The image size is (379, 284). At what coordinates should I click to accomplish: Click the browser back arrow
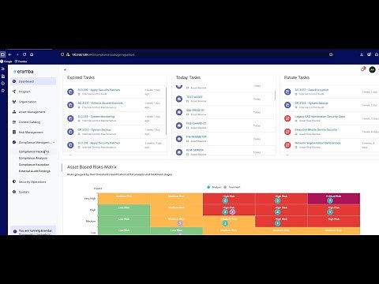click(x=10, y=54)
